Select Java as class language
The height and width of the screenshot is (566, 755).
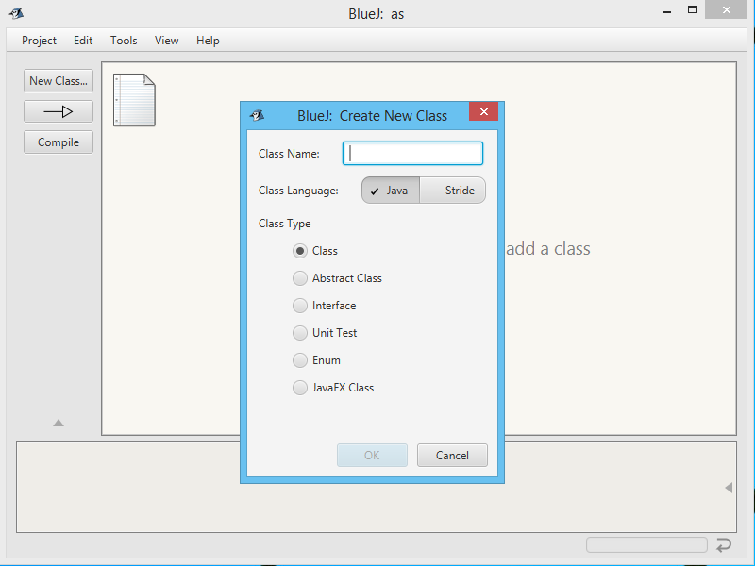391,191
